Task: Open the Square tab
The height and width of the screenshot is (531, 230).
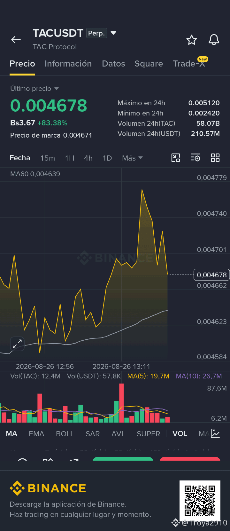Action: [149, 64]
